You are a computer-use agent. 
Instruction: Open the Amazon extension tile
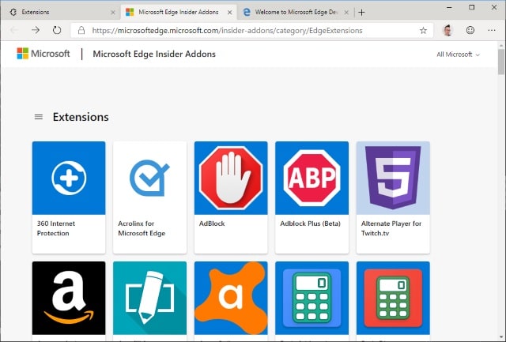(x=68, y=300)
